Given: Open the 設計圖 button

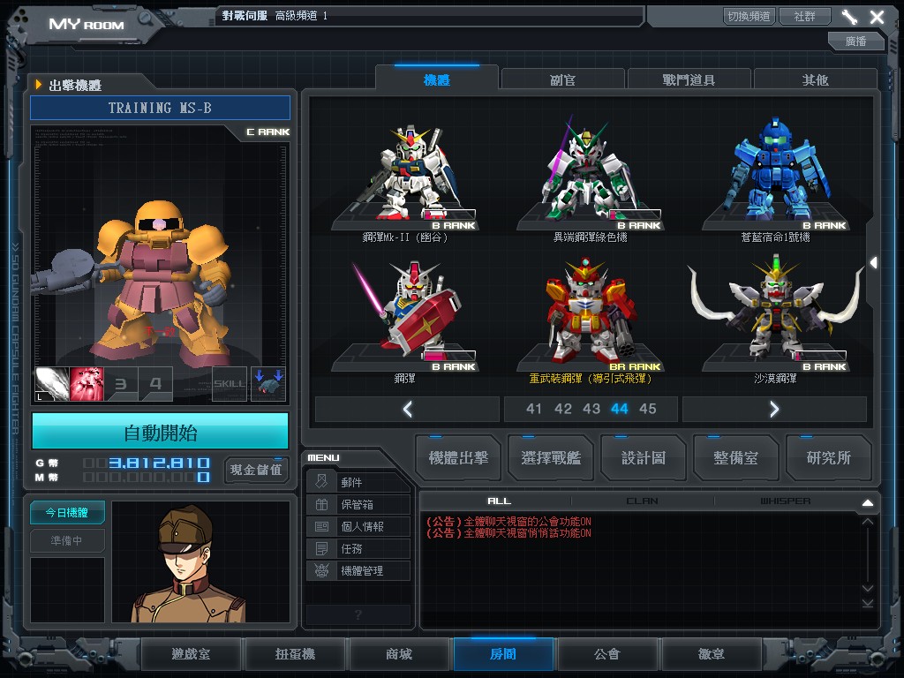Looking at the screenshot, I should click(x=644, y=458).
